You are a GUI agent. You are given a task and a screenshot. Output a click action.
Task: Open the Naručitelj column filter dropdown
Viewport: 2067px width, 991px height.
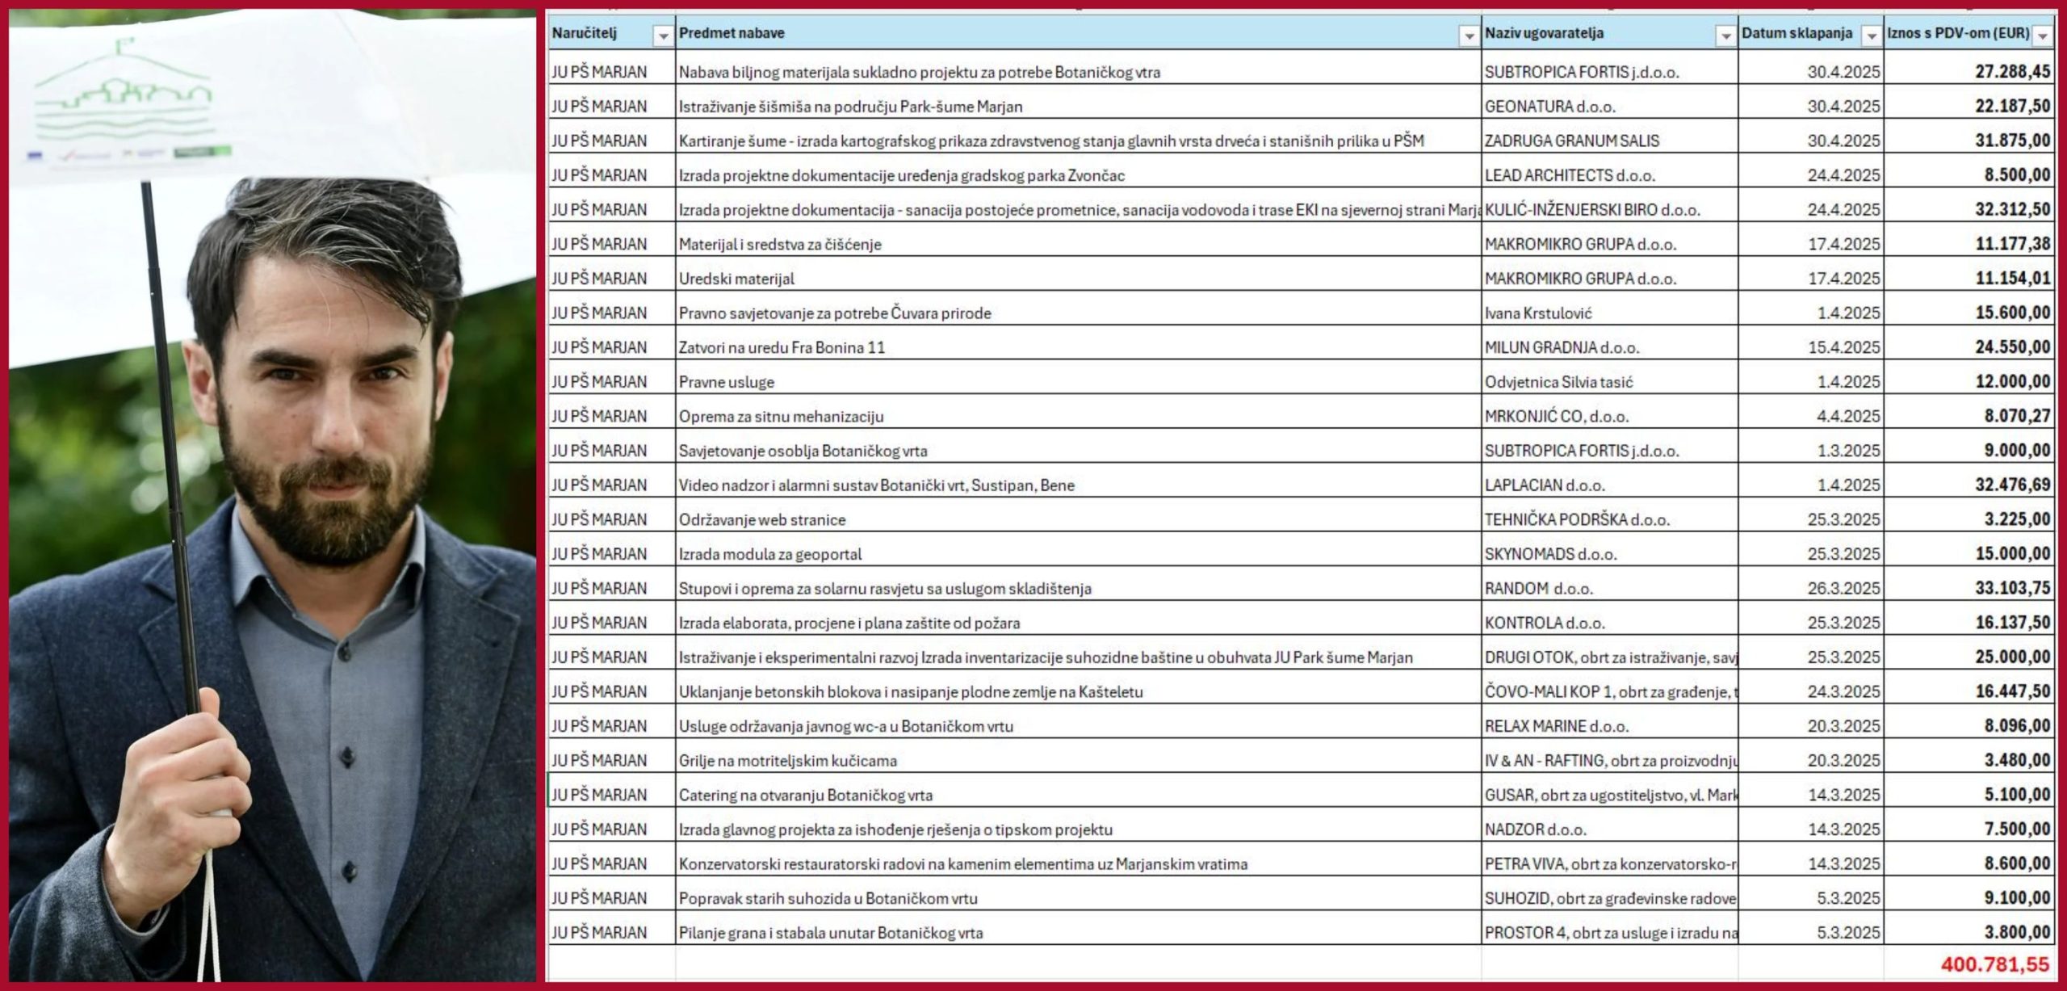pos(663,36)
